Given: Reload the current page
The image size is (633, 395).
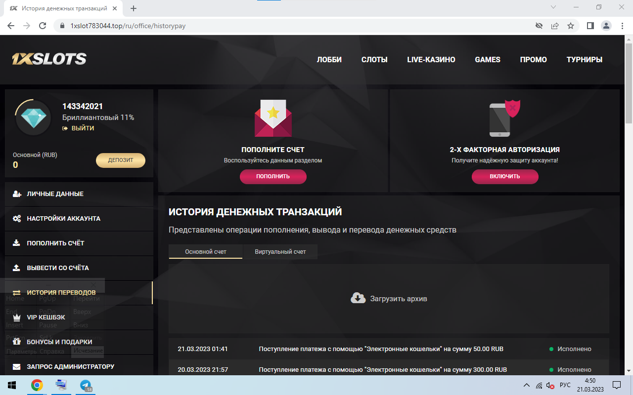Looking at the screenshot, I should [43, 26].
